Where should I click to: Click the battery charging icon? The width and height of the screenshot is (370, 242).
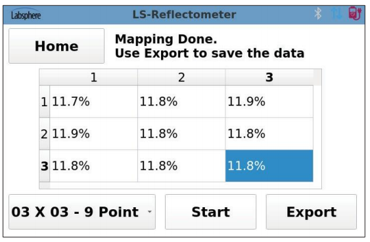point(355,14)
